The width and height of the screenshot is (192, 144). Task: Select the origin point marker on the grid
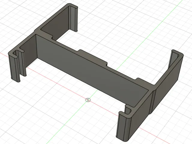coord(88,100)
